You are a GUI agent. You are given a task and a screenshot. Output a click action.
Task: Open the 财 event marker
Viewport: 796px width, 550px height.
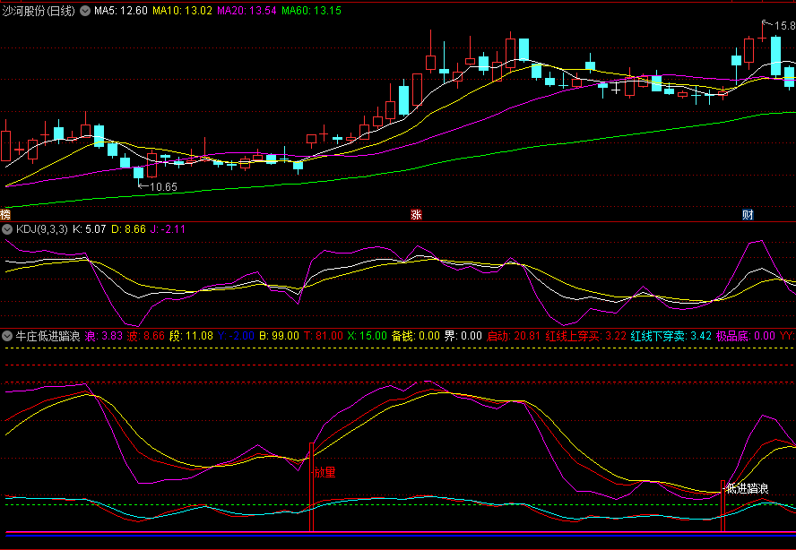pos(748,215)
